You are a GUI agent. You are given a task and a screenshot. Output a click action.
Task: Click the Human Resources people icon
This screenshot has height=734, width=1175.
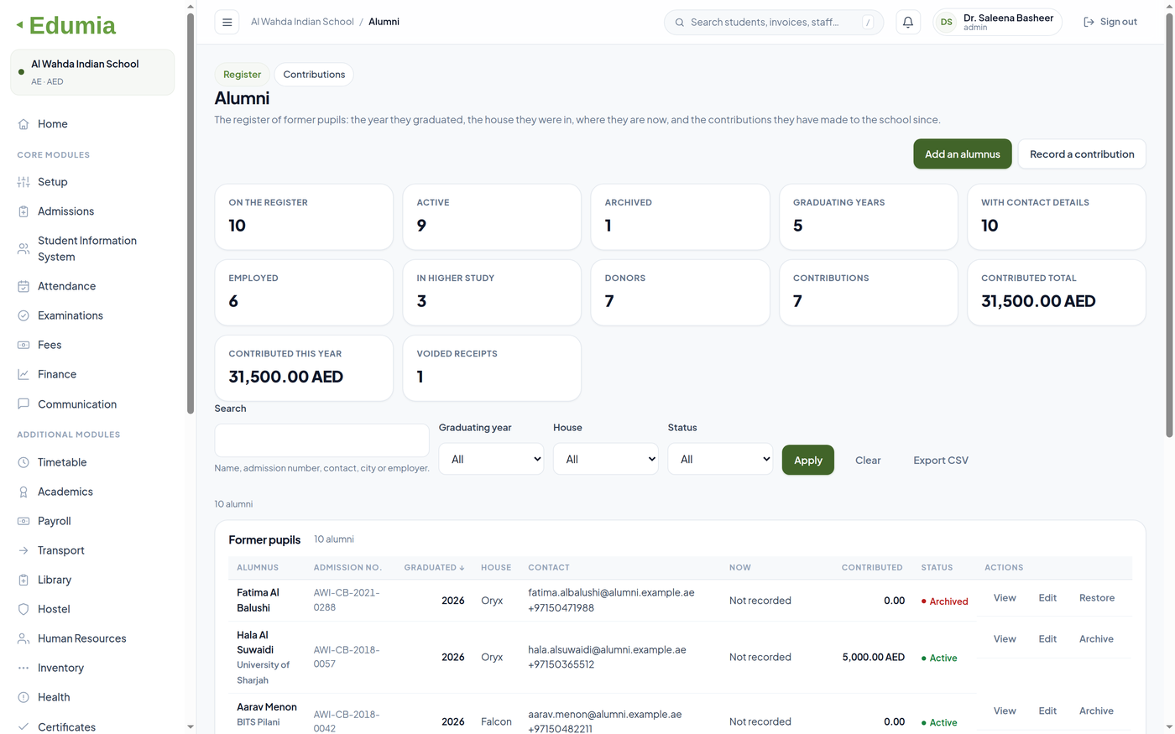[x=23, y=638]
